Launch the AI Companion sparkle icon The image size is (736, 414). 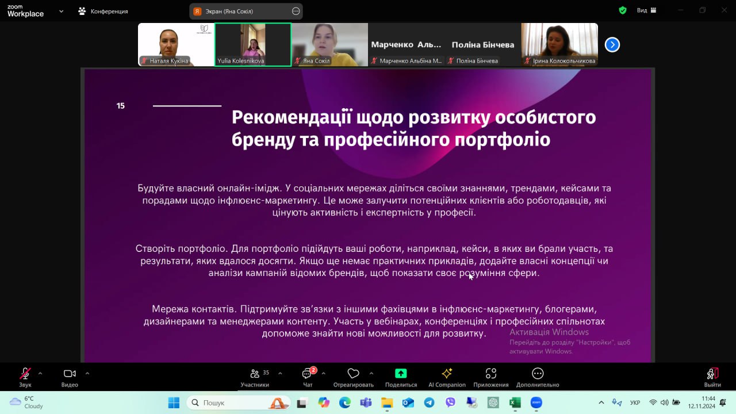tap(447, 374)
